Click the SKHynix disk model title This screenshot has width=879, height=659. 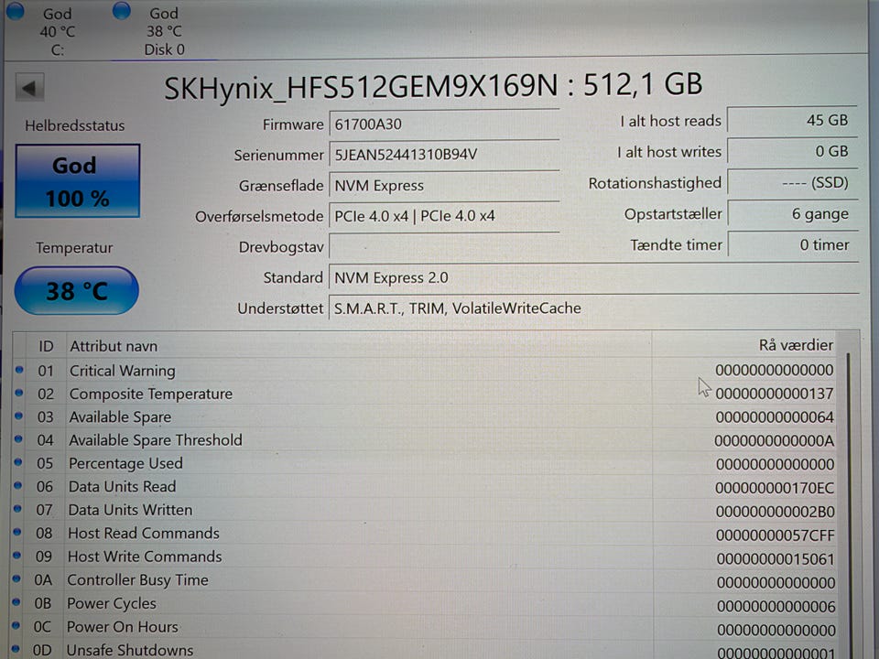pos(433,86)
